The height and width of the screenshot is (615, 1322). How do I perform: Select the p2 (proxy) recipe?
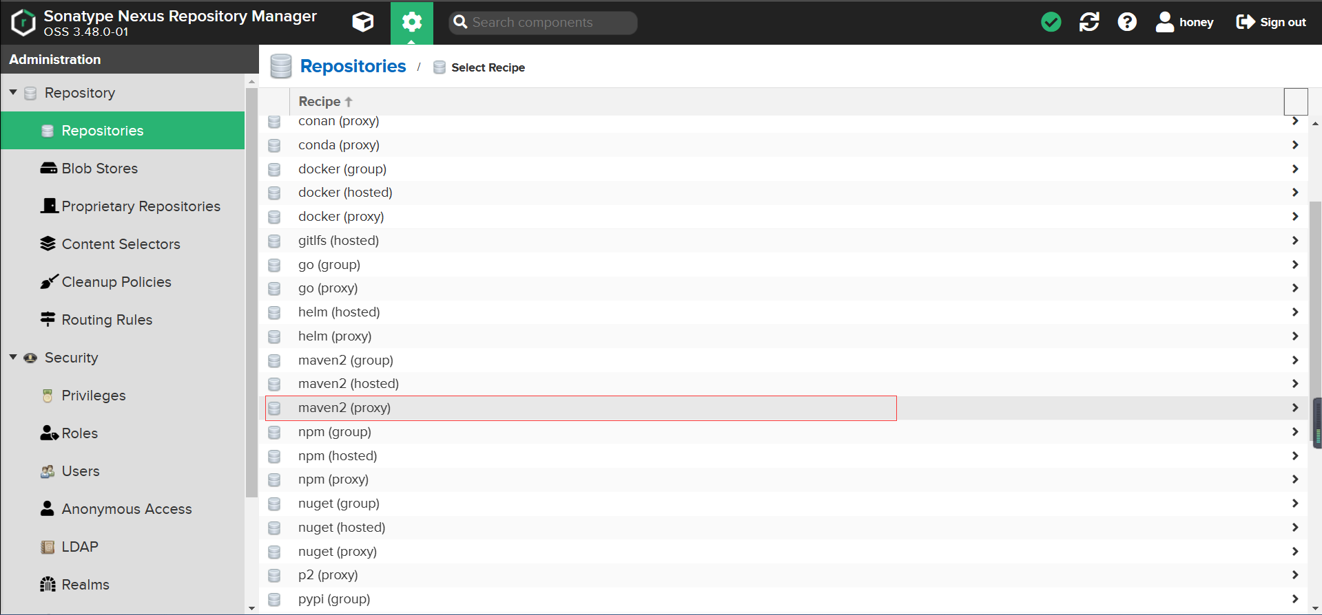[x=783, y=575]
